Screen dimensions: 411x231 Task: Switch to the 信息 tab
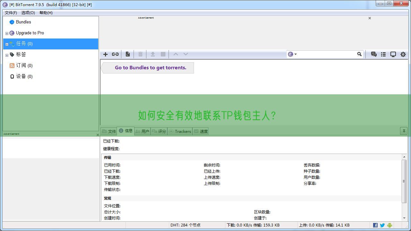click(x=126, y=131)
